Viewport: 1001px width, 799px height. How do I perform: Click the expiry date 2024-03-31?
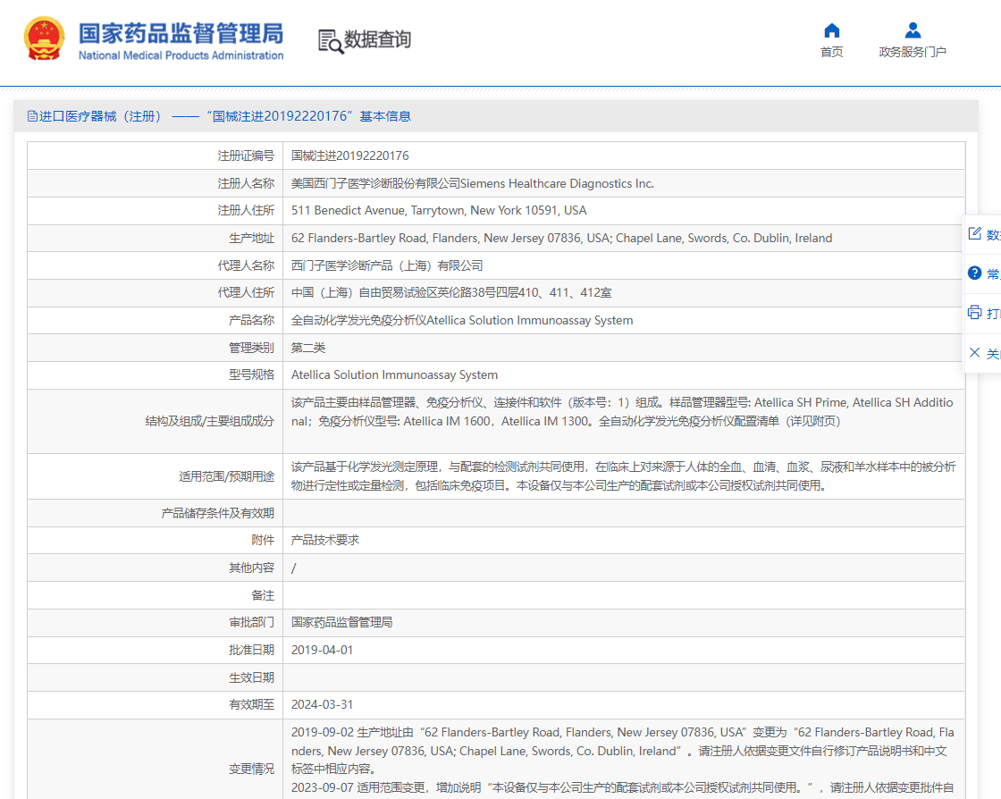pos(322,704)
